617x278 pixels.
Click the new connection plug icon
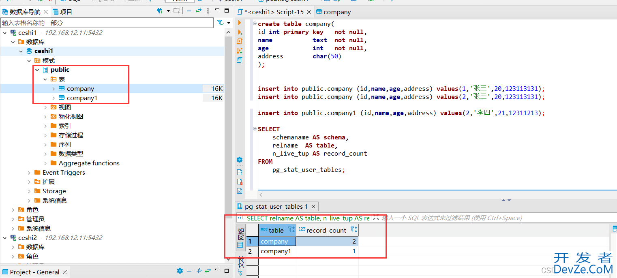pyautogui.click(x=160, y=11)
